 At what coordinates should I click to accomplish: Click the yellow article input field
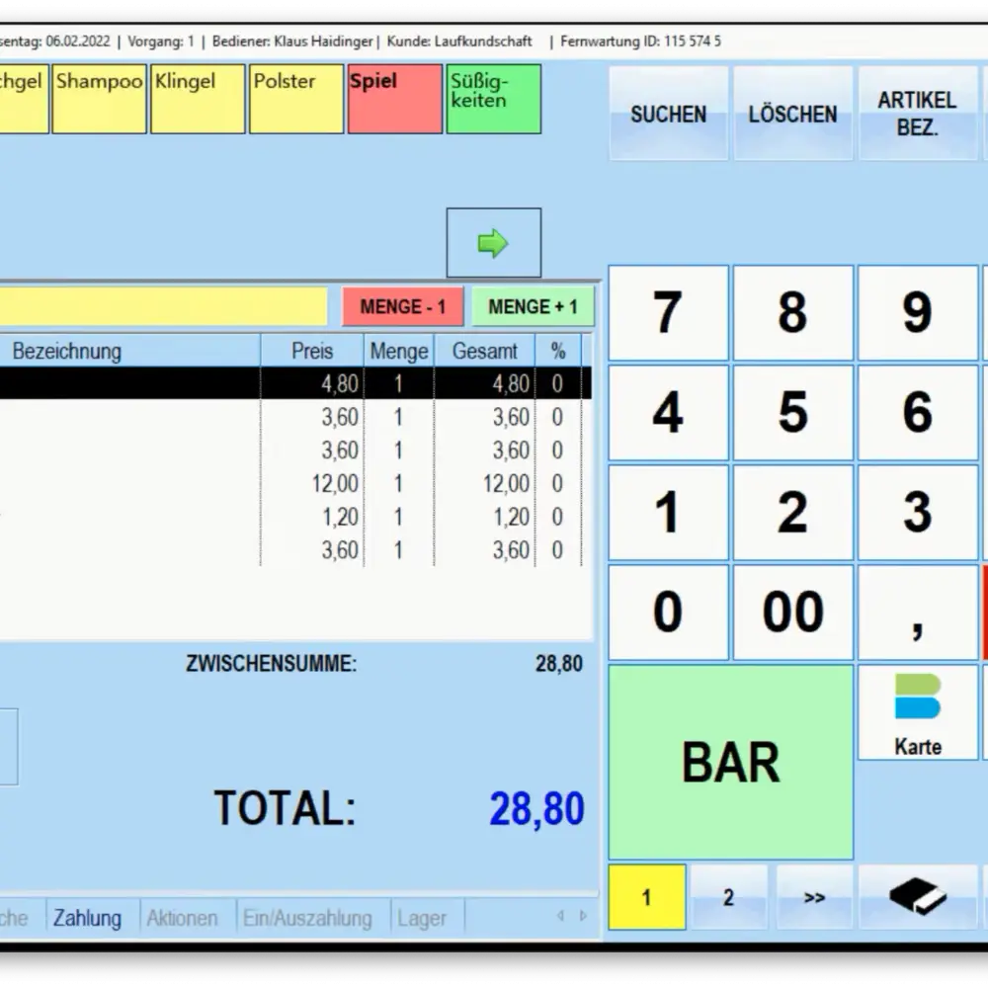pos(163,307)
